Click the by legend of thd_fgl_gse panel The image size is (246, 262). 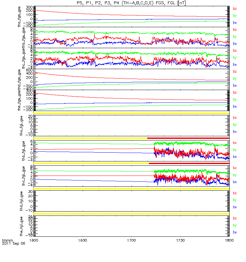235,200
